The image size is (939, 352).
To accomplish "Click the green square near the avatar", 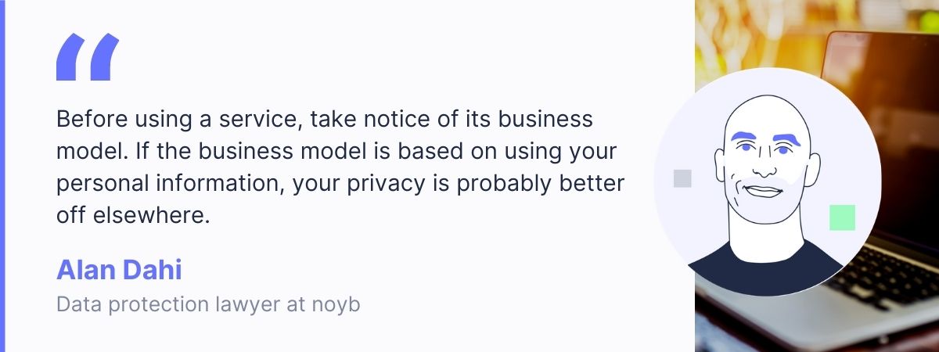I will click(842, 217).
